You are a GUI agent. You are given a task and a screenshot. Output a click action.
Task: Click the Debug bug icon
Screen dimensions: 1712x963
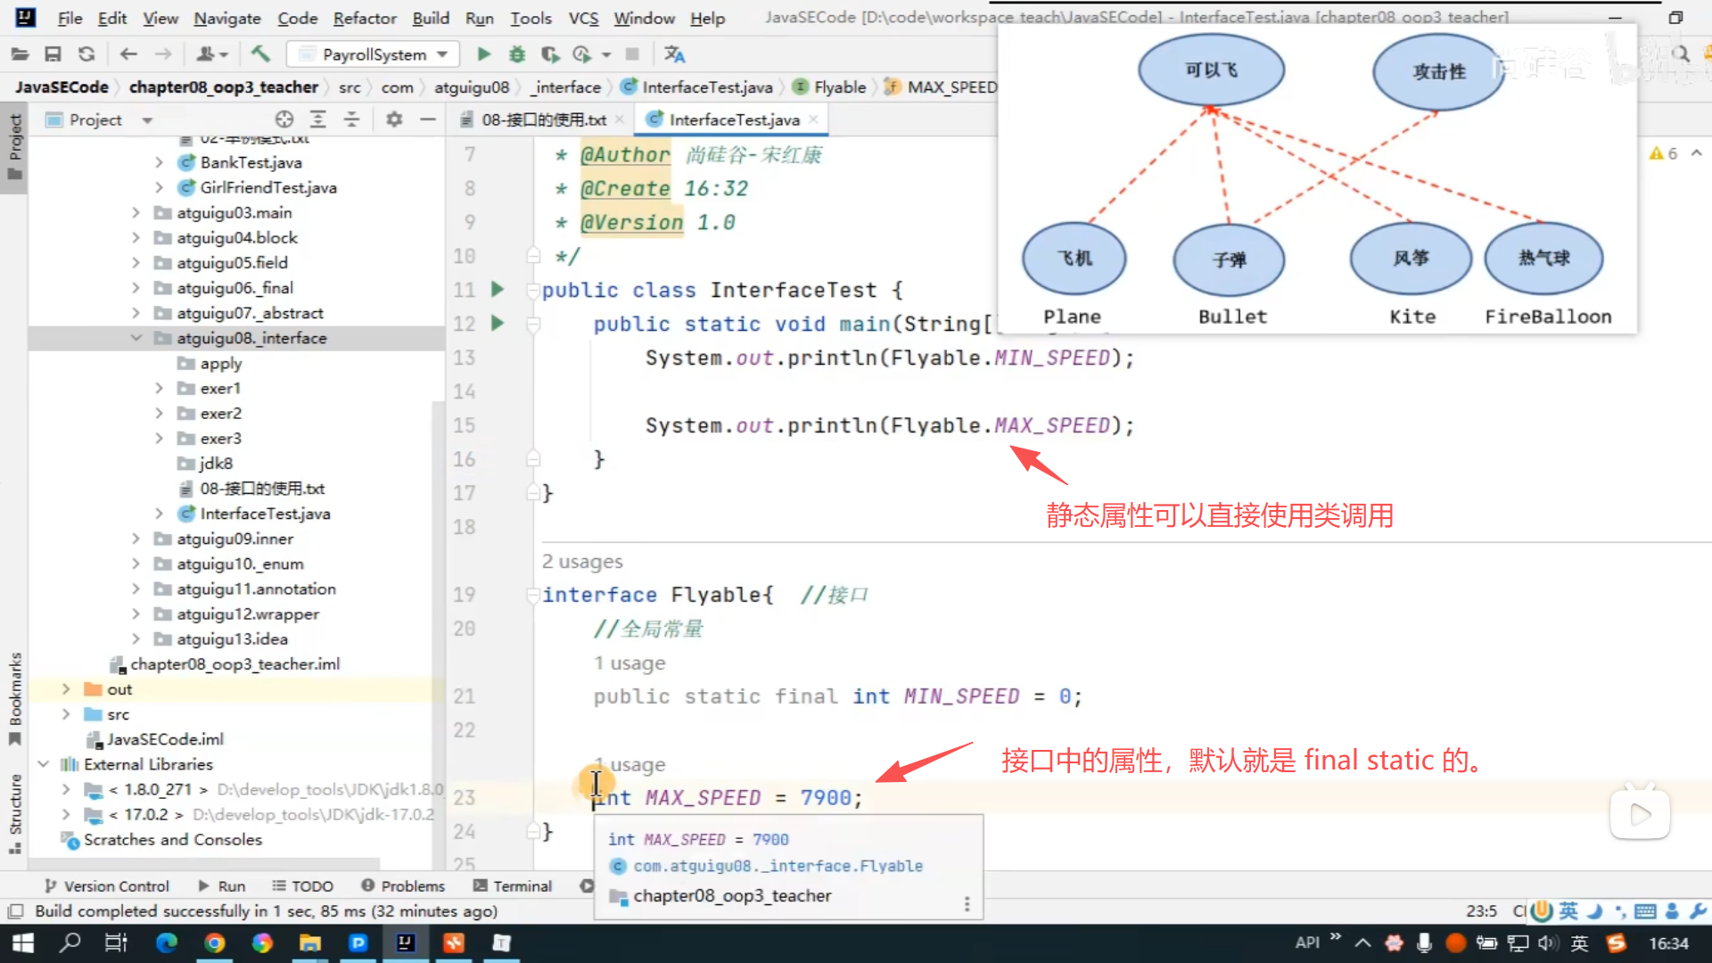(x=516, y=54)
